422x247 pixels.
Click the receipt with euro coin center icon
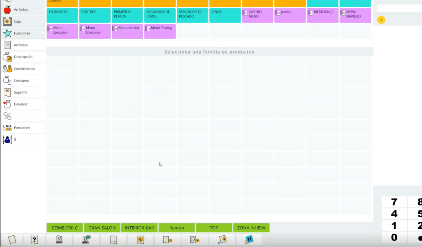141,240
